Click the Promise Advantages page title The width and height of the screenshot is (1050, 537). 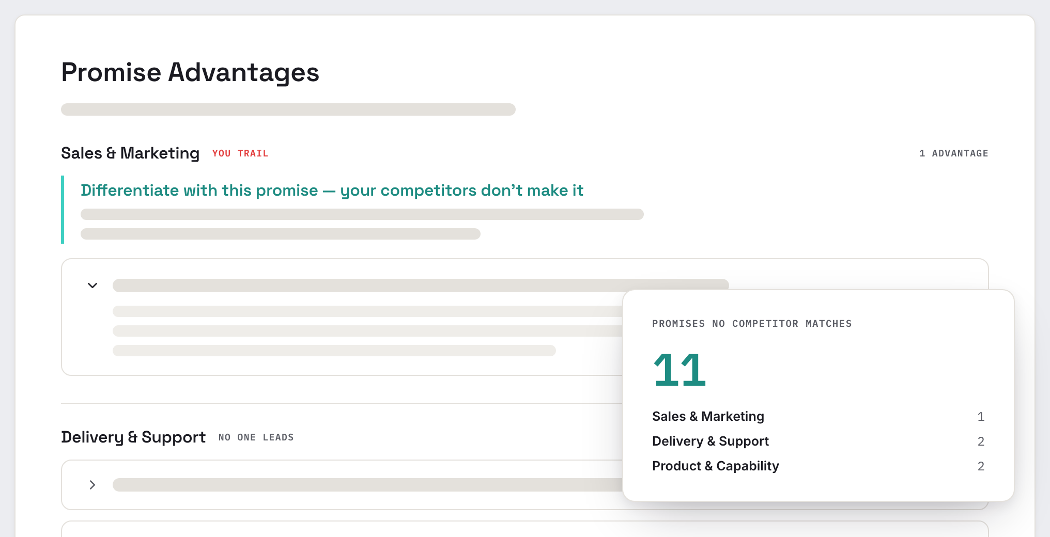pos(190,72)
